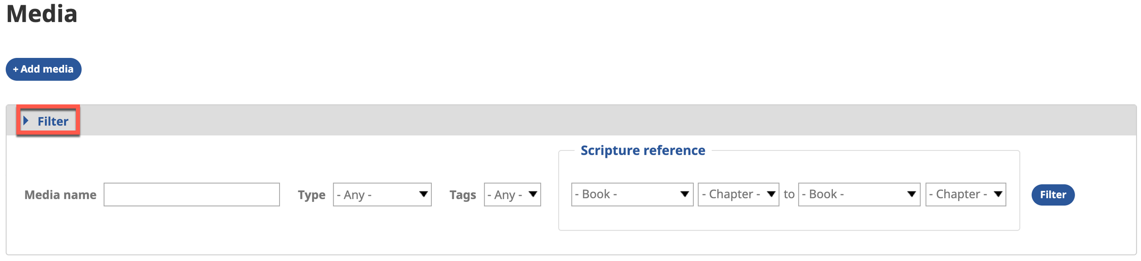Click the Media name label
The width and height of the screenshot is (1141, 261).
point(60,195)
